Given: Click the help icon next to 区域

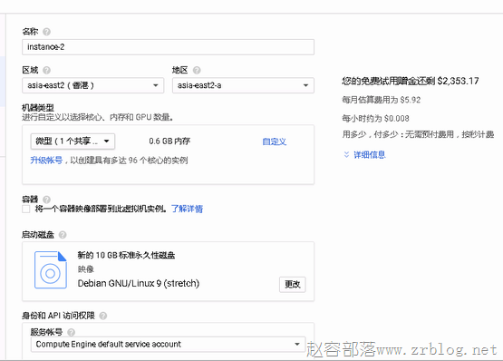Looking at the screenshot, I should click(x=46, y=70).
